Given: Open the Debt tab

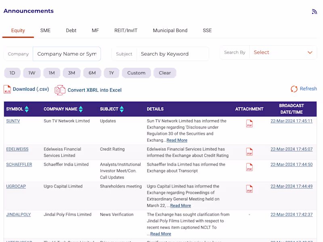Looking at the screenshot, I should coord(71,31).
